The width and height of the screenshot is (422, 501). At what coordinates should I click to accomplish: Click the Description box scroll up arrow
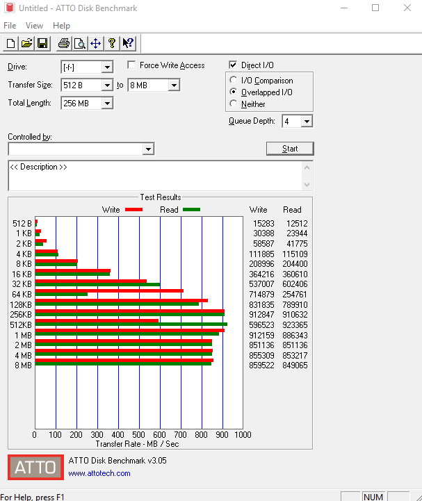click(x=307, y=167)
